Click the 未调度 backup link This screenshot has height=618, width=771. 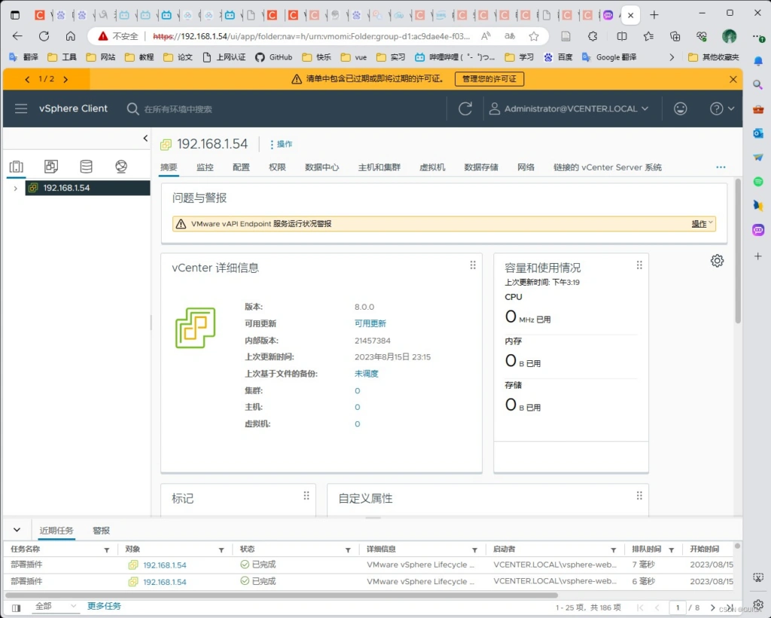pos(367,374)
